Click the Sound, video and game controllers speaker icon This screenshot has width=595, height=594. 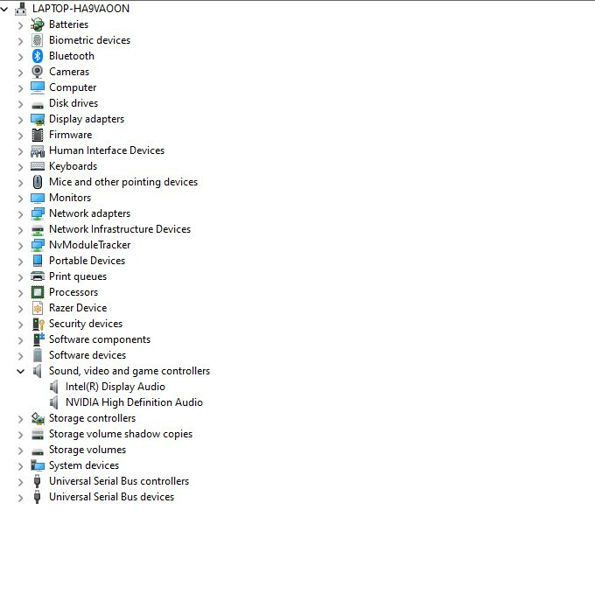click(37, 371)
